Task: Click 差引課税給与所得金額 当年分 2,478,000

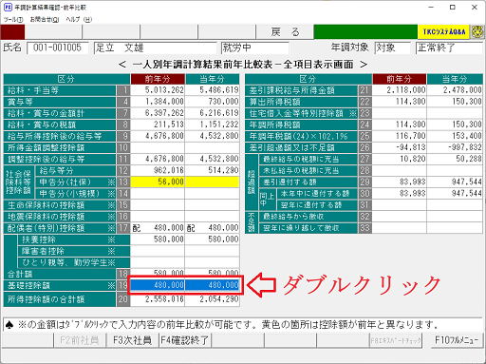Action: point(455,90)
